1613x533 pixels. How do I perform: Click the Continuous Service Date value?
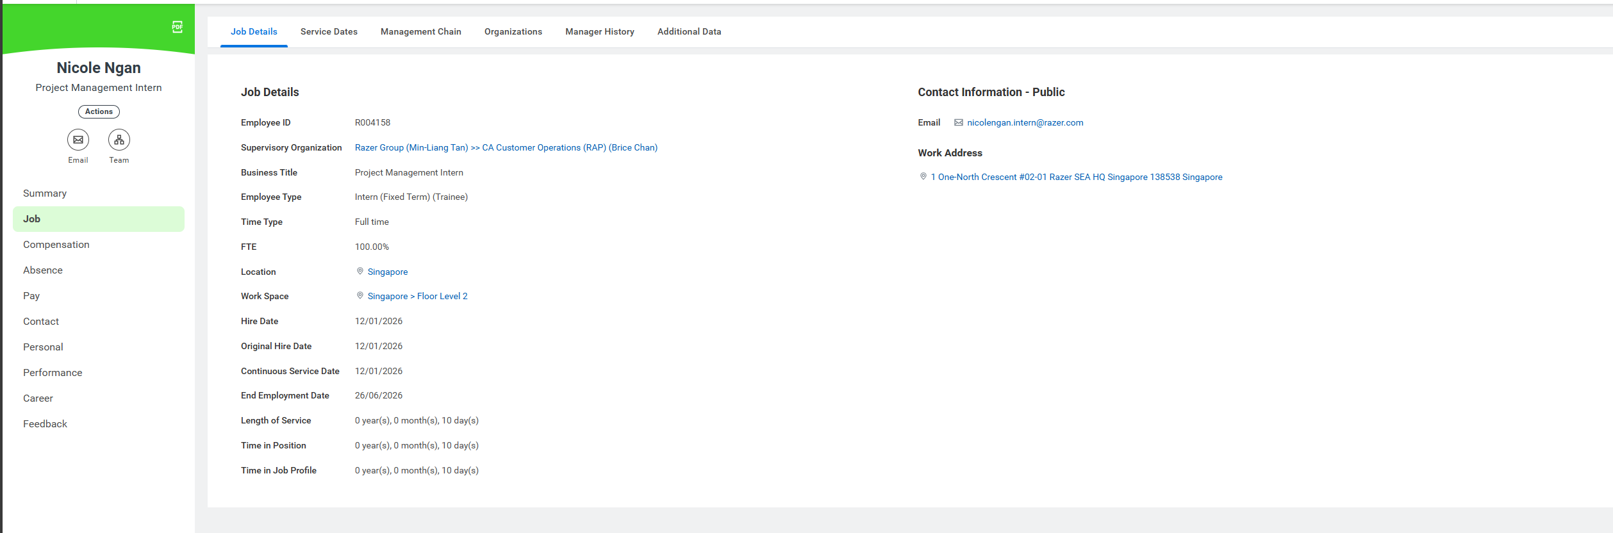379,371
